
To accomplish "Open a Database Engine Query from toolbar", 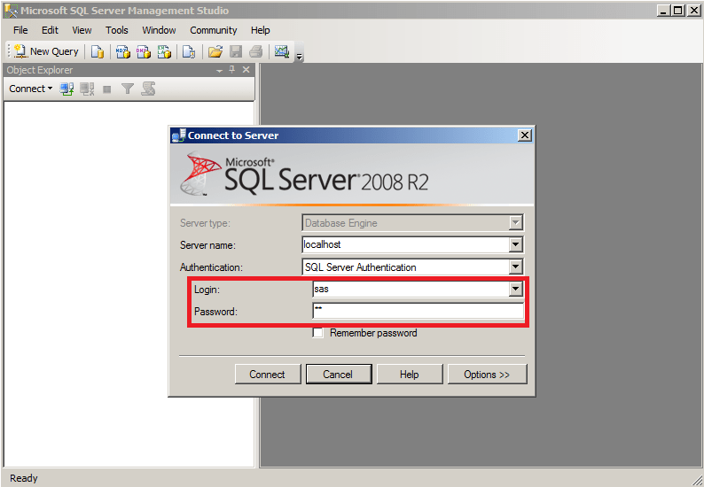I will pyautogui.click(x=98, y=51).
